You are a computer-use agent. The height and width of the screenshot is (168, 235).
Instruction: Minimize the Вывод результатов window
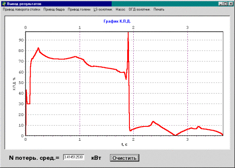(x=220, y=4)
